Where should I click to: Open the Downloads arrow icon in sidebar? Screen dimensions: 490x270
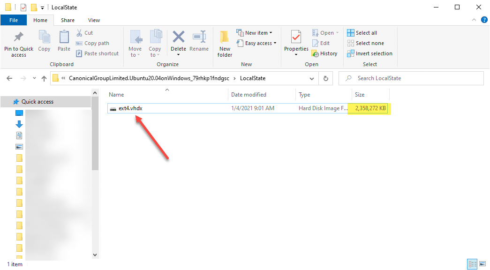19,124
